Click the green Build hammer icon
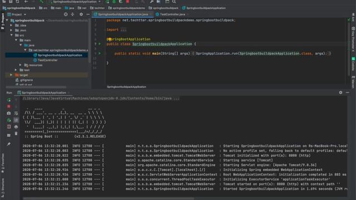The image size is (356, 200). click(x=42, y=1)
